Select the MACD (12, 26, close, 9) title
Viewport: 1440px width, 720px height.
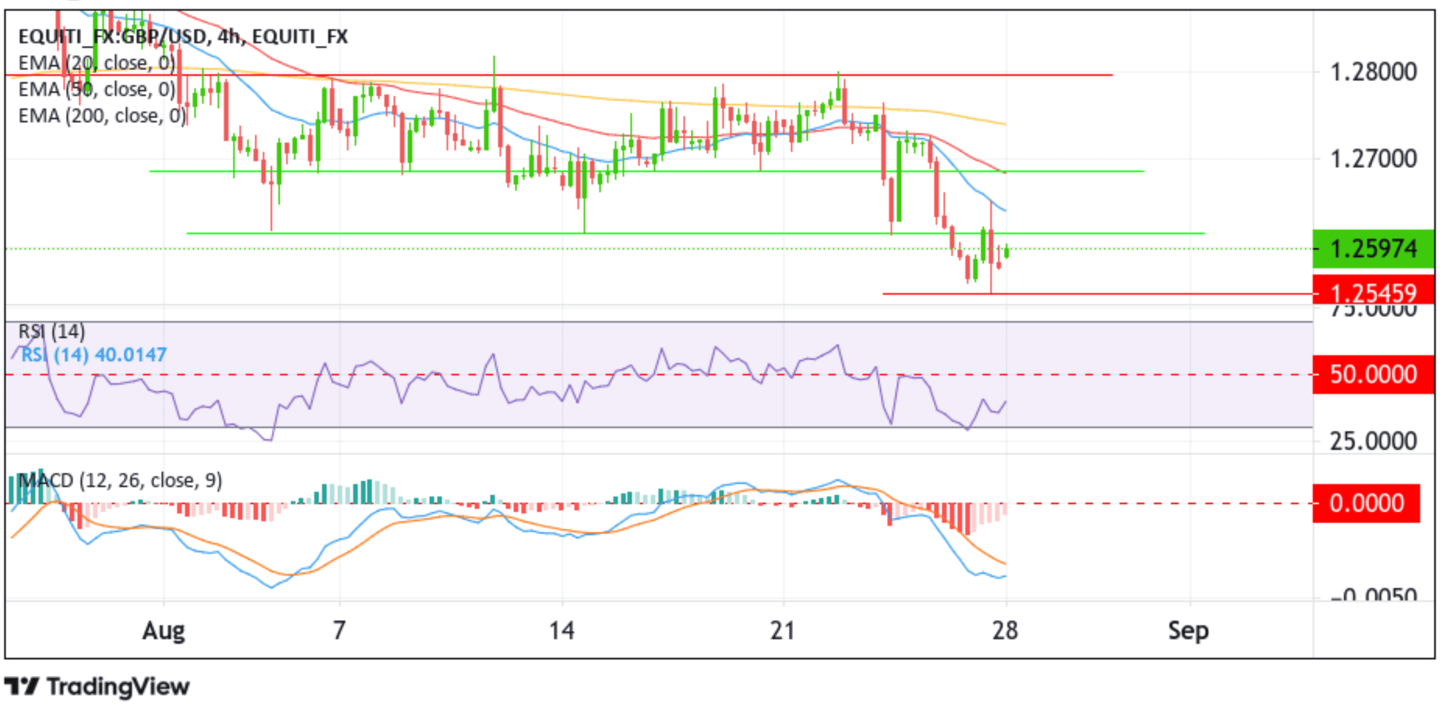click(x=120, y=480)
